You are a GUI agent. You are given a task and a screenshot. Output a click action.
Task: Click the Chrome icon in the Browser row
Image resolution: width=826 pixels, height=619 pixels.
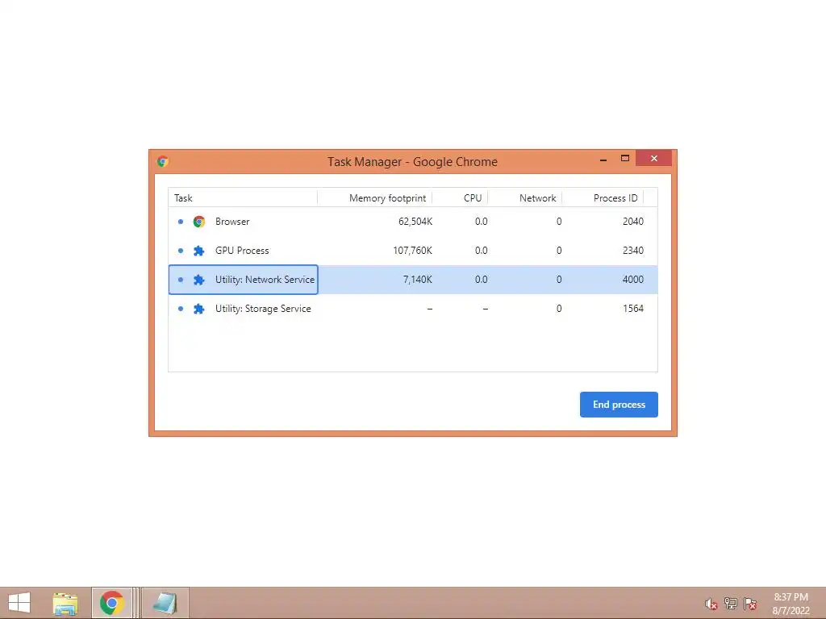(198, 222)
